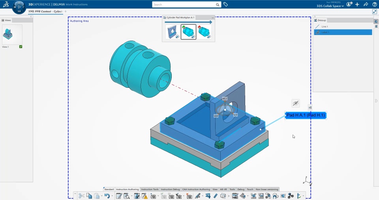Click the camera with red X
The image size is (379, 200).
point(189,196)
